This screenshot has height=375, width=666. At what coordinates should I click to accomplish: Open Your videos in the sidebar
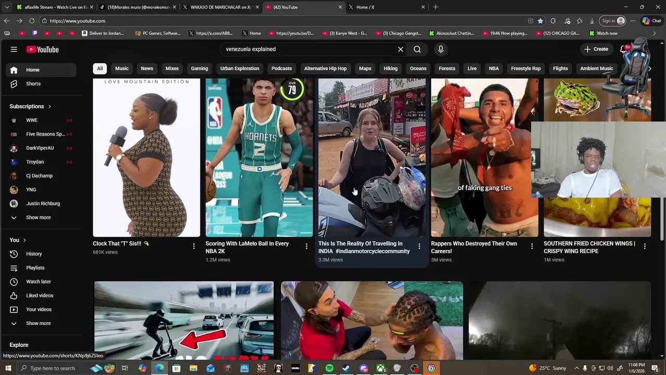tap(42, 309)
